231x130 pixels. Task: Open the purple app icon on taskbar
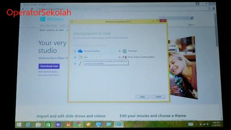(x=58, y=125)
